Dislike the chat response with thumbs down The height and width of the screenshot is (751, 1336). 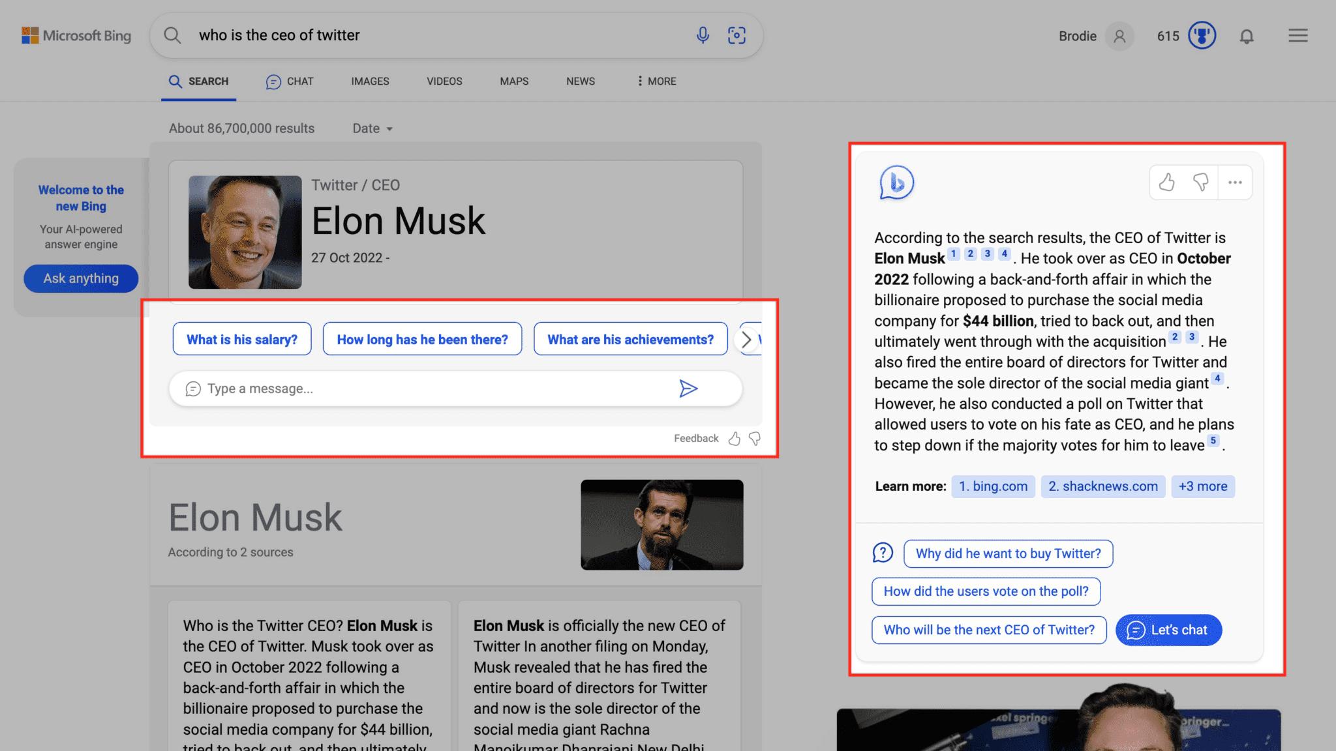point(1201,183)
